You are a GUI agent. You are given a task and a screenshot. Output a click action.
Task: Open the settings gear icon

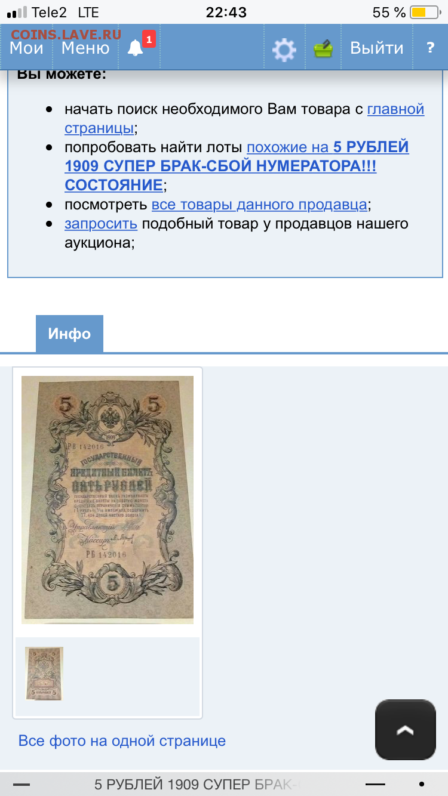click(284, 49)
